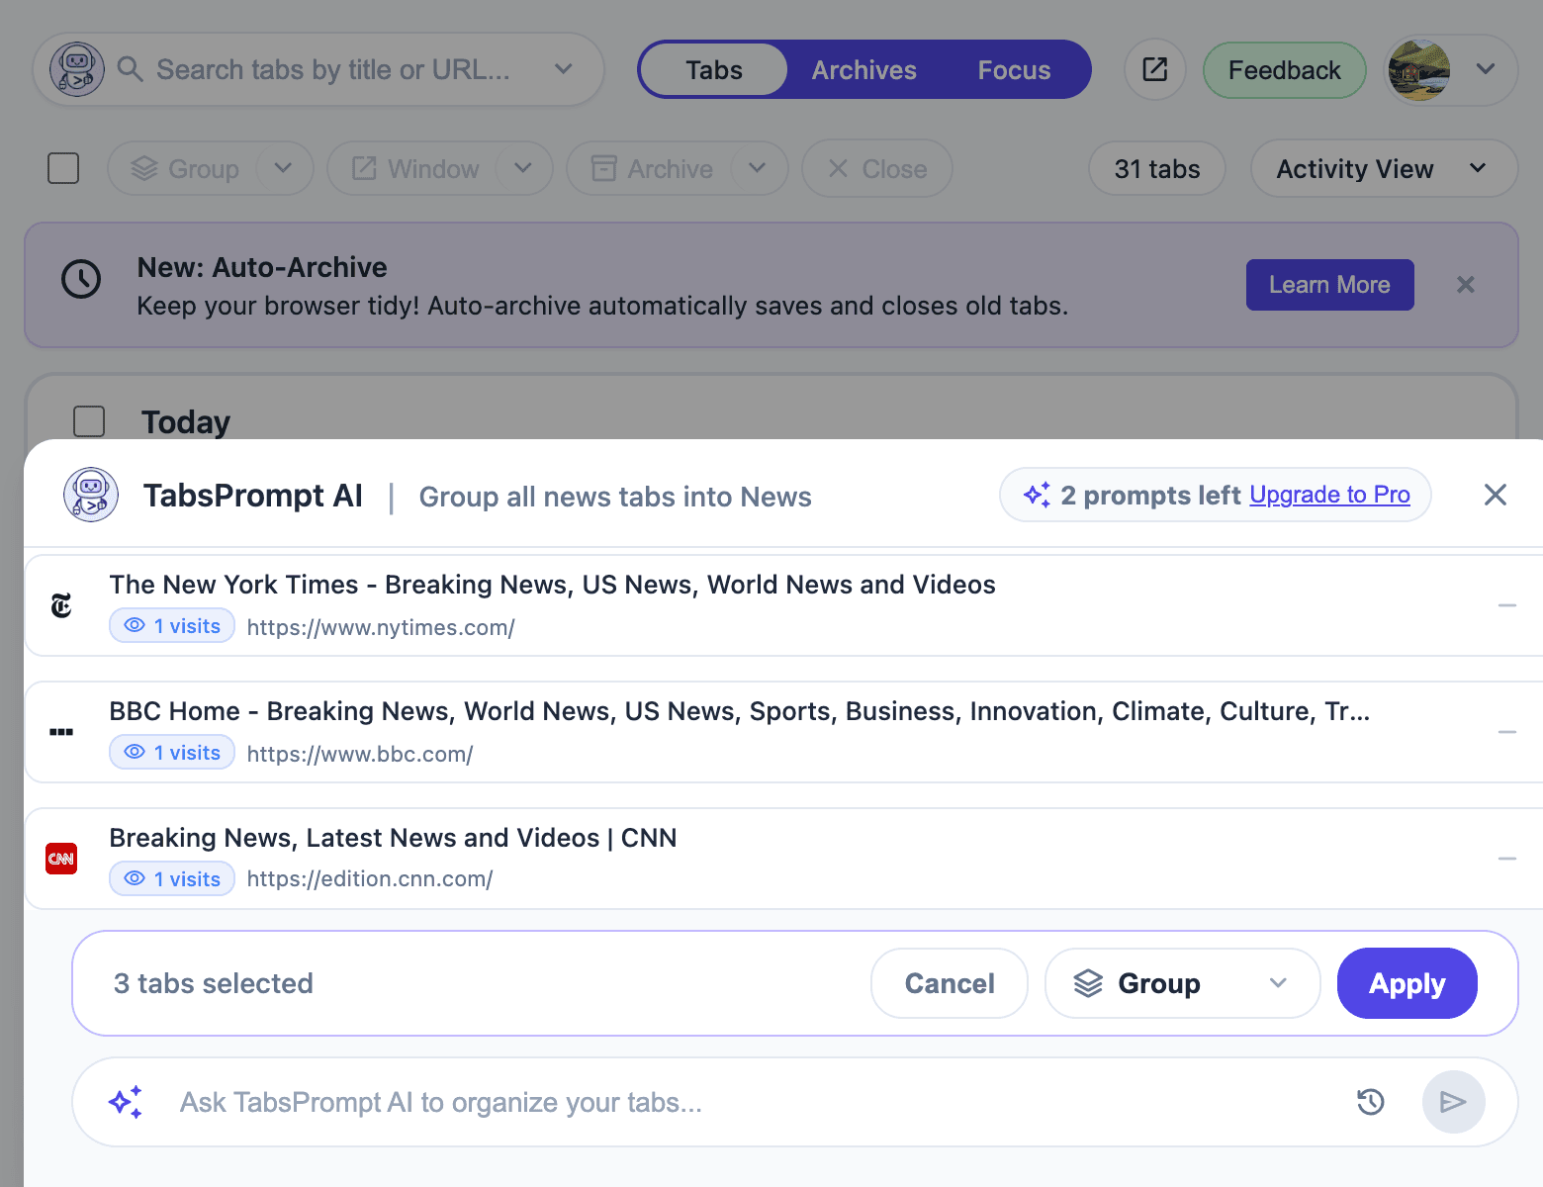Check the Today group checkbox

[89, 421]
